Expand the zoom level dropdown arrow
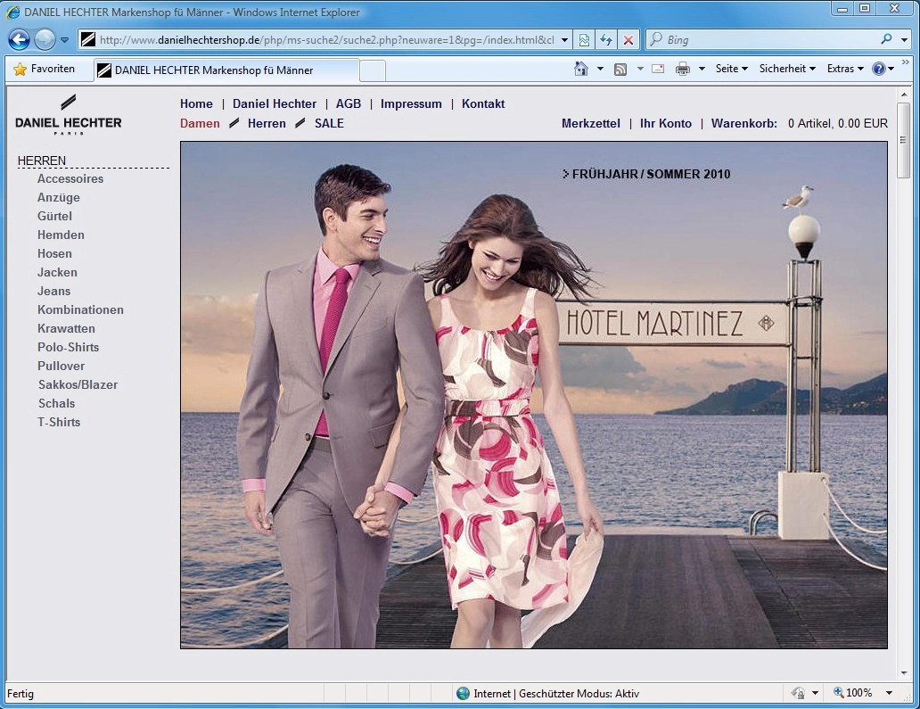920x709 pixels. click(889, 693)
